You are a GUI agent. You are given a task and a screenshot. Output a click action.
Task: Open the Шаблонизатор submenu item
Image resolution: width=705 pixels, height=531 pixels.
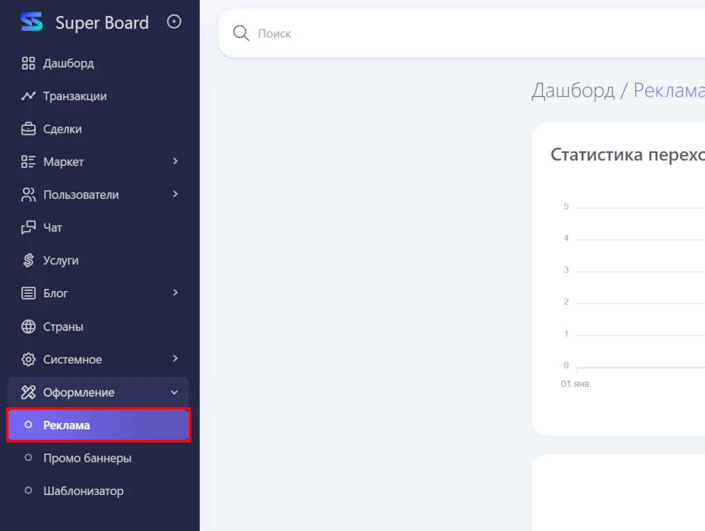click(83, 492)
